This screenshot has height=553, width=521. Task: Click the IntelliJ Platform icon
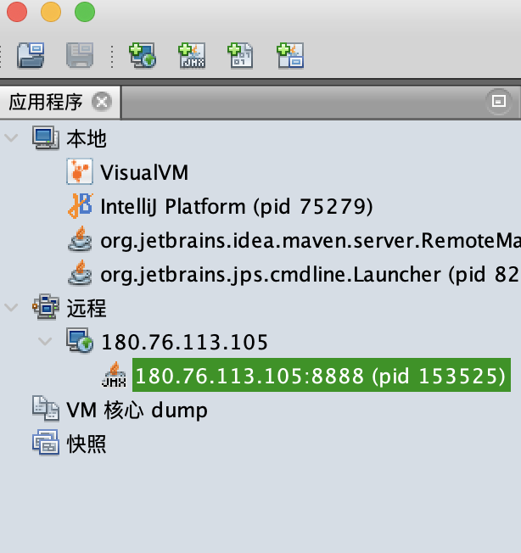click(81, 205)
